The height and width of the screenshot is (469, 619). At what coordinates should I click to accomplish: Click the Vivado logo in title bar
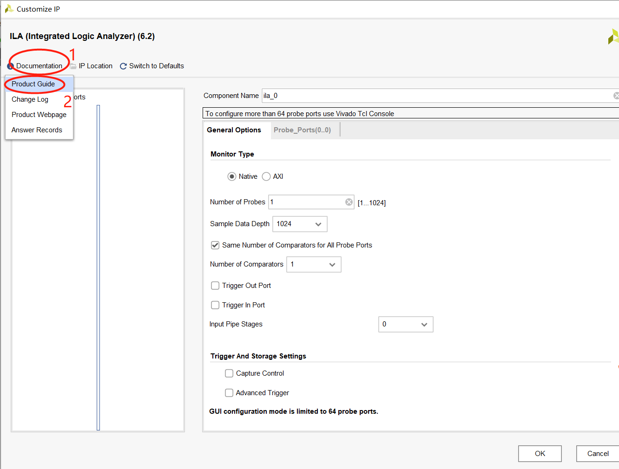pyautogui.click(x=9, y=9)
